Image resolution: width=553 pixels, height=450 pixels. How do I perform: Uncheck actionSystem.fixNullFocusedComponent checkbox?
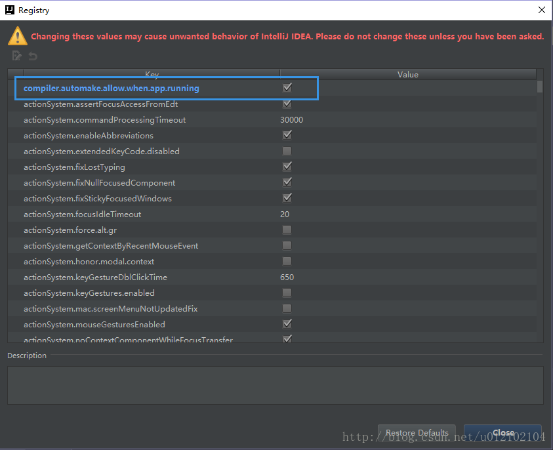click(x=287, y=182)
